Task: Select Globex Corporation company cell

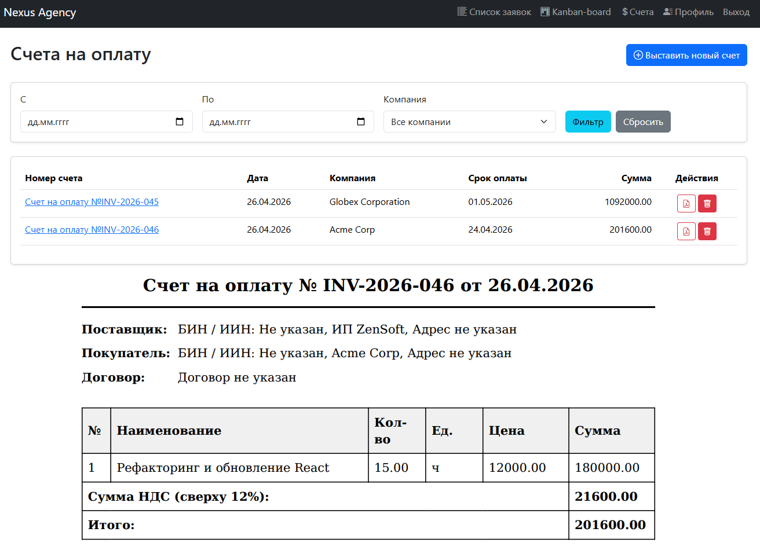Action: (370, 201)
